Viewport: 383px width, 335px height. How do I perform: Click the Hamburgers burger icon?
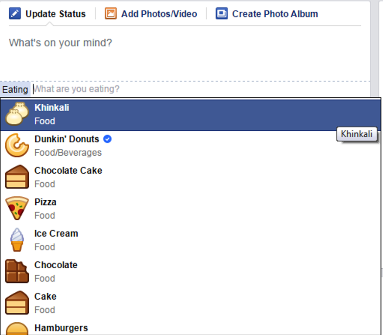click(x=17, y=328)
